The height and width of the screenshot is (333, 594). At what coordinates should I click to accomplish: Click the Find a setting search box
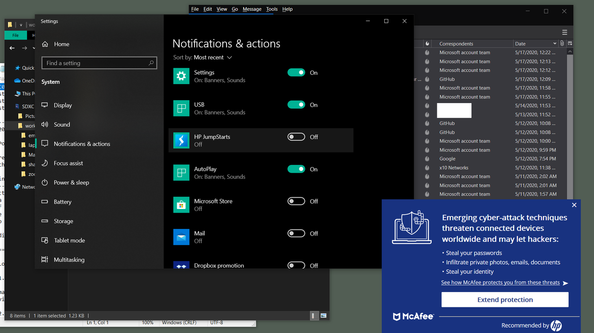click(x=99, y=63)
